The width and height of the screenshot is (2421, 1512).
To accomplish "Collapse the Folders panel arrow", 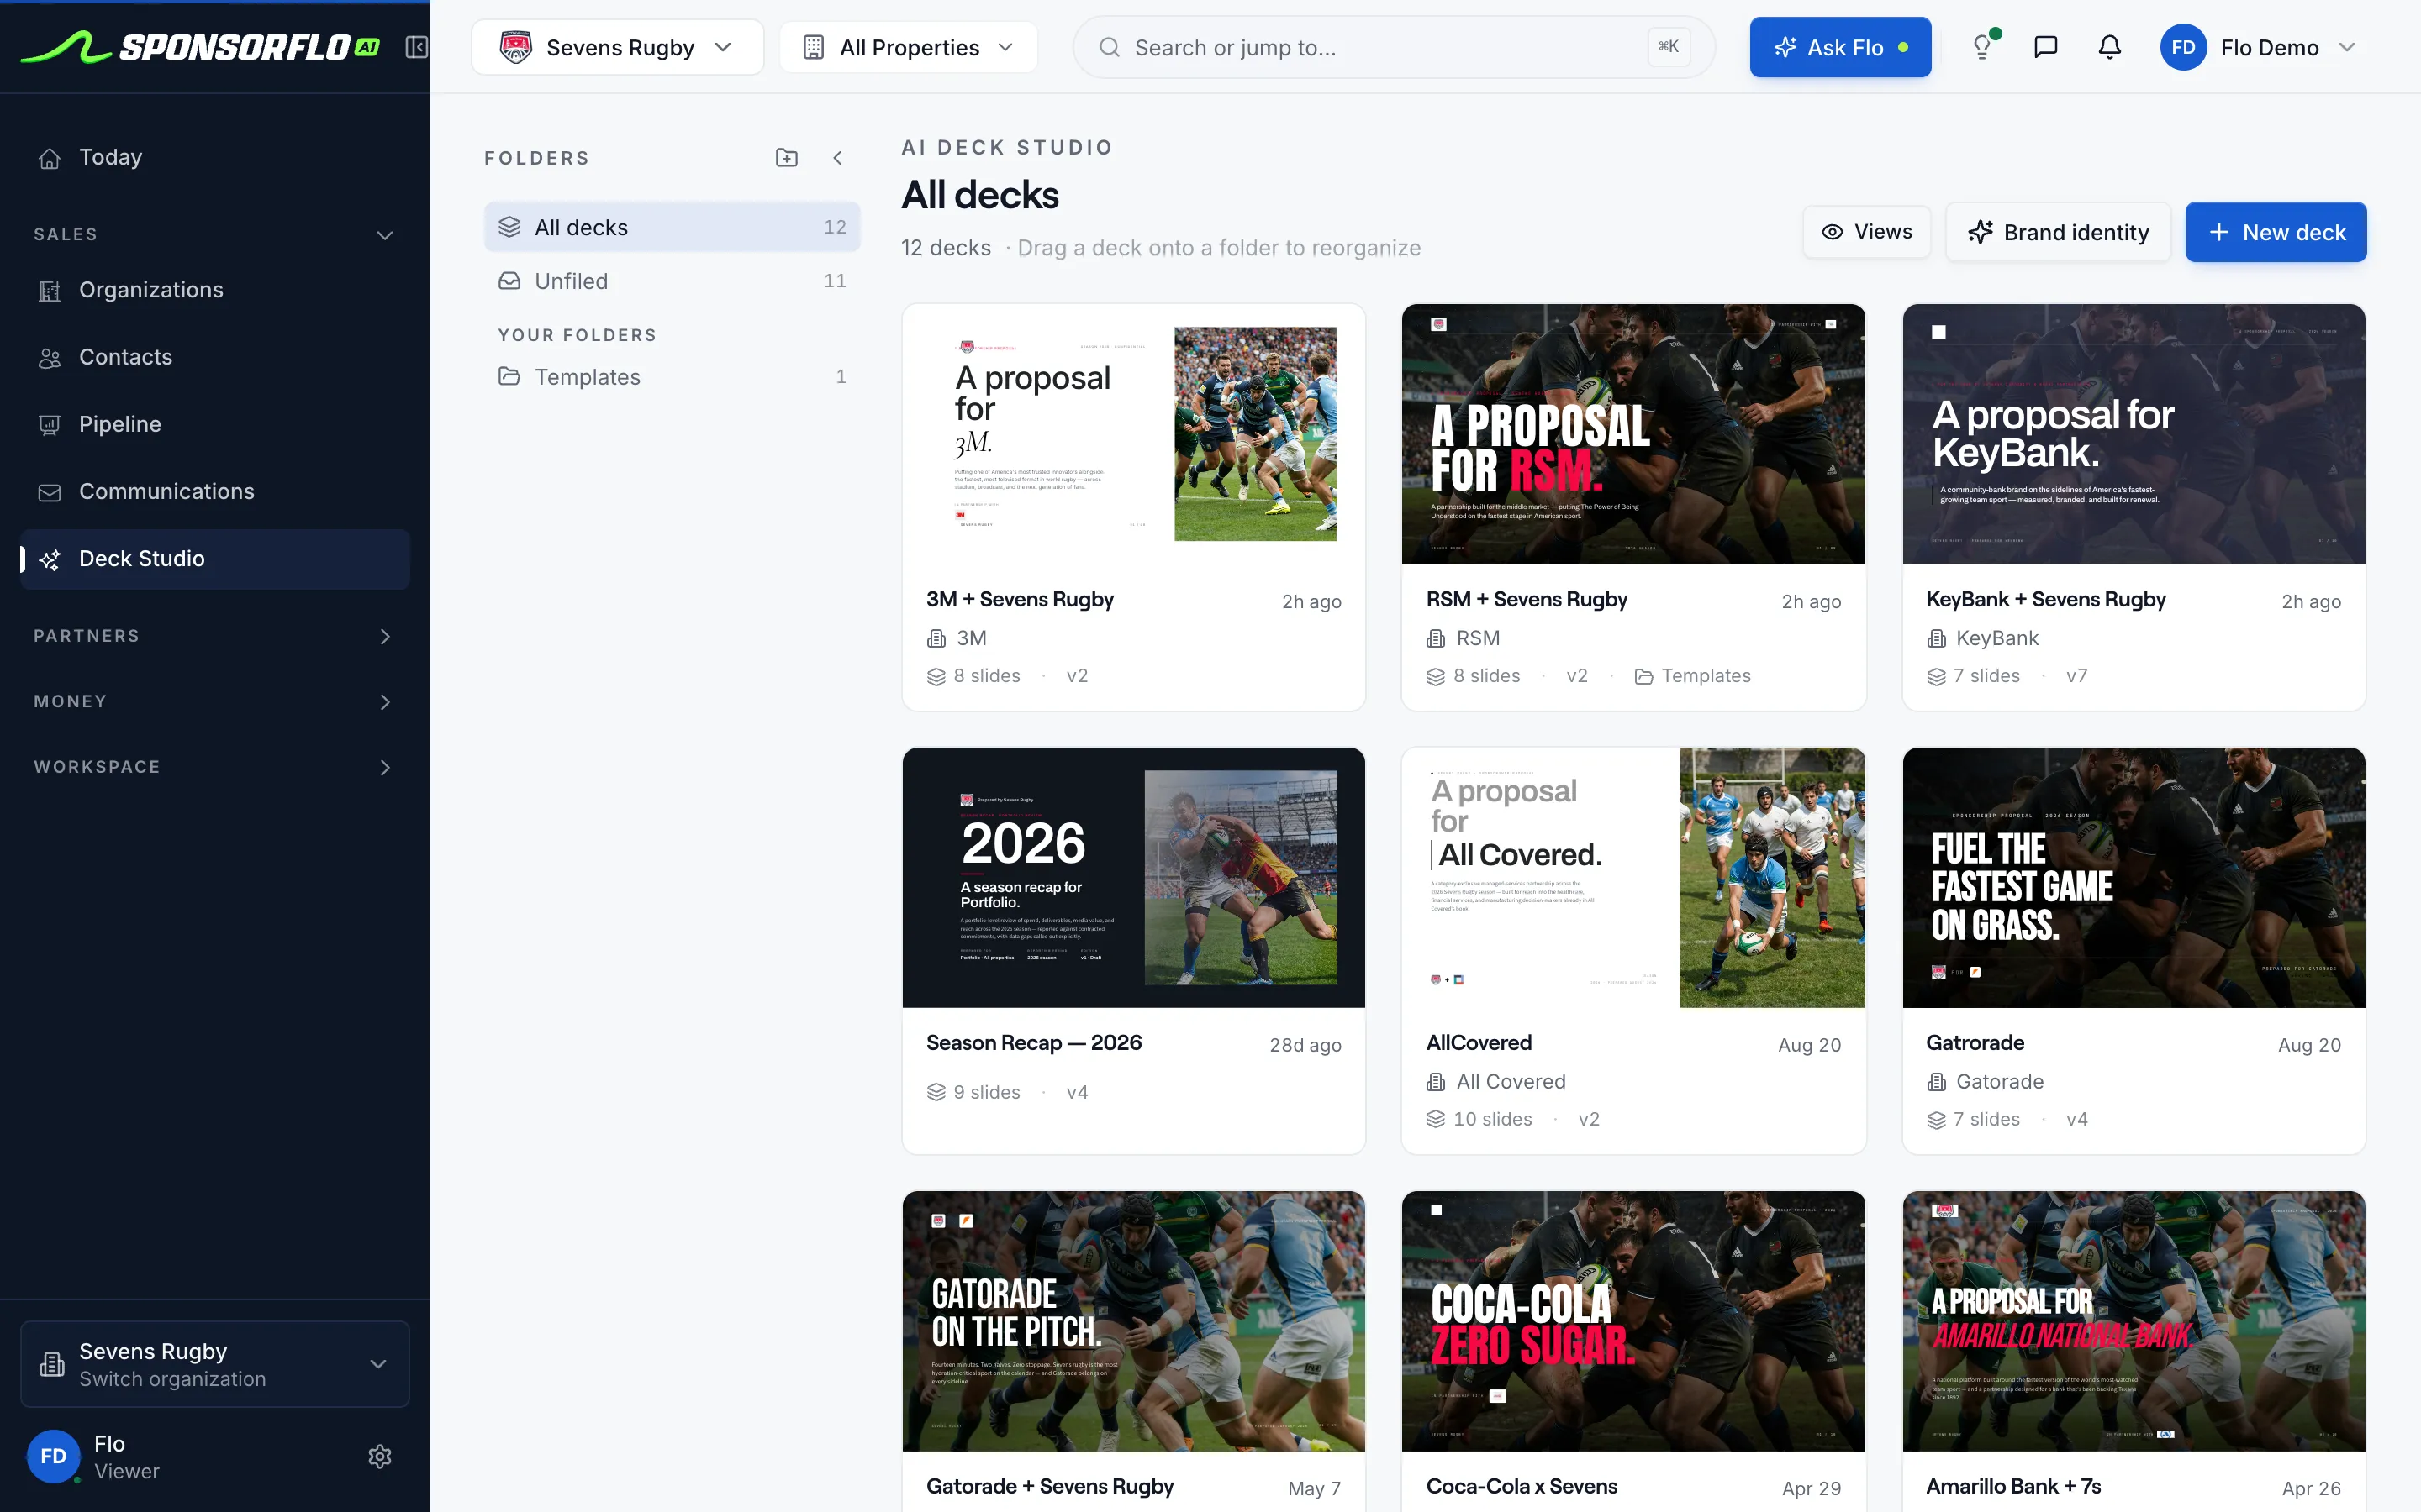I will pyautogui.click(x=837, y=158).
